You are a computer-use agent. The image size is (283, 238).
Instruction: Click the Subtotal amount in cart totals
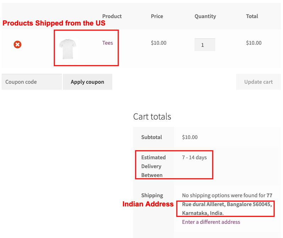pyautogui.click(x=190, y=137)
